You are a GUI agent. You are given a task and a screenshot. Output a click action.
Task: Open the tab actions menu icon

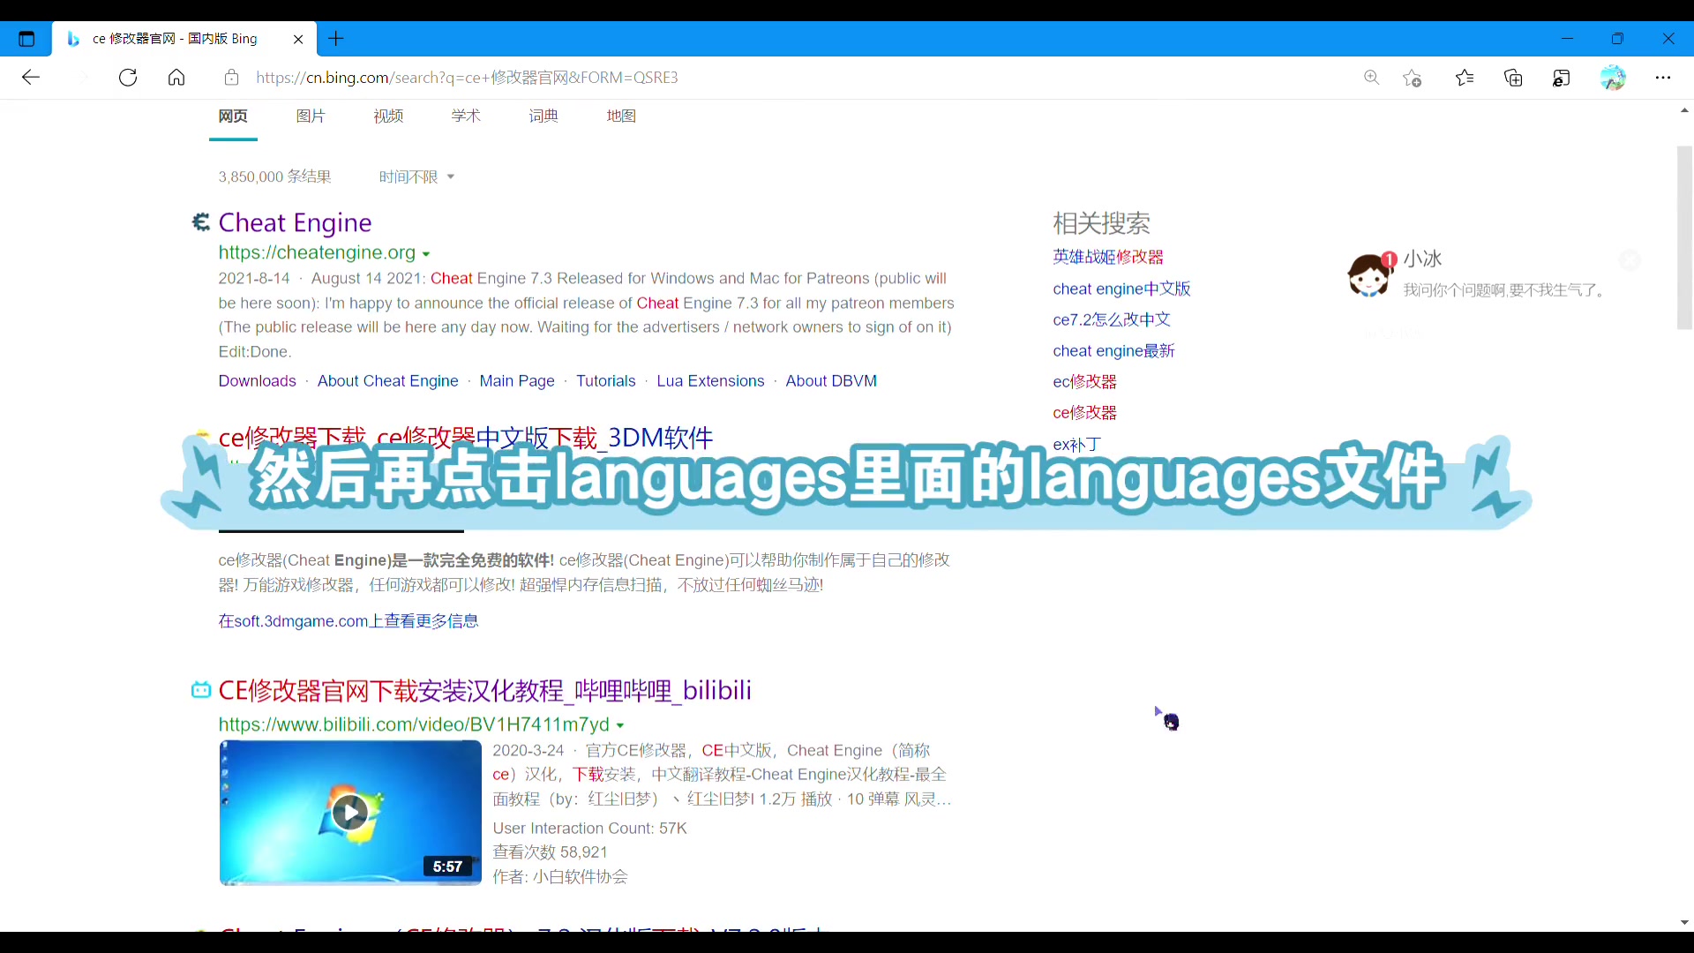(x=26, y=39)
